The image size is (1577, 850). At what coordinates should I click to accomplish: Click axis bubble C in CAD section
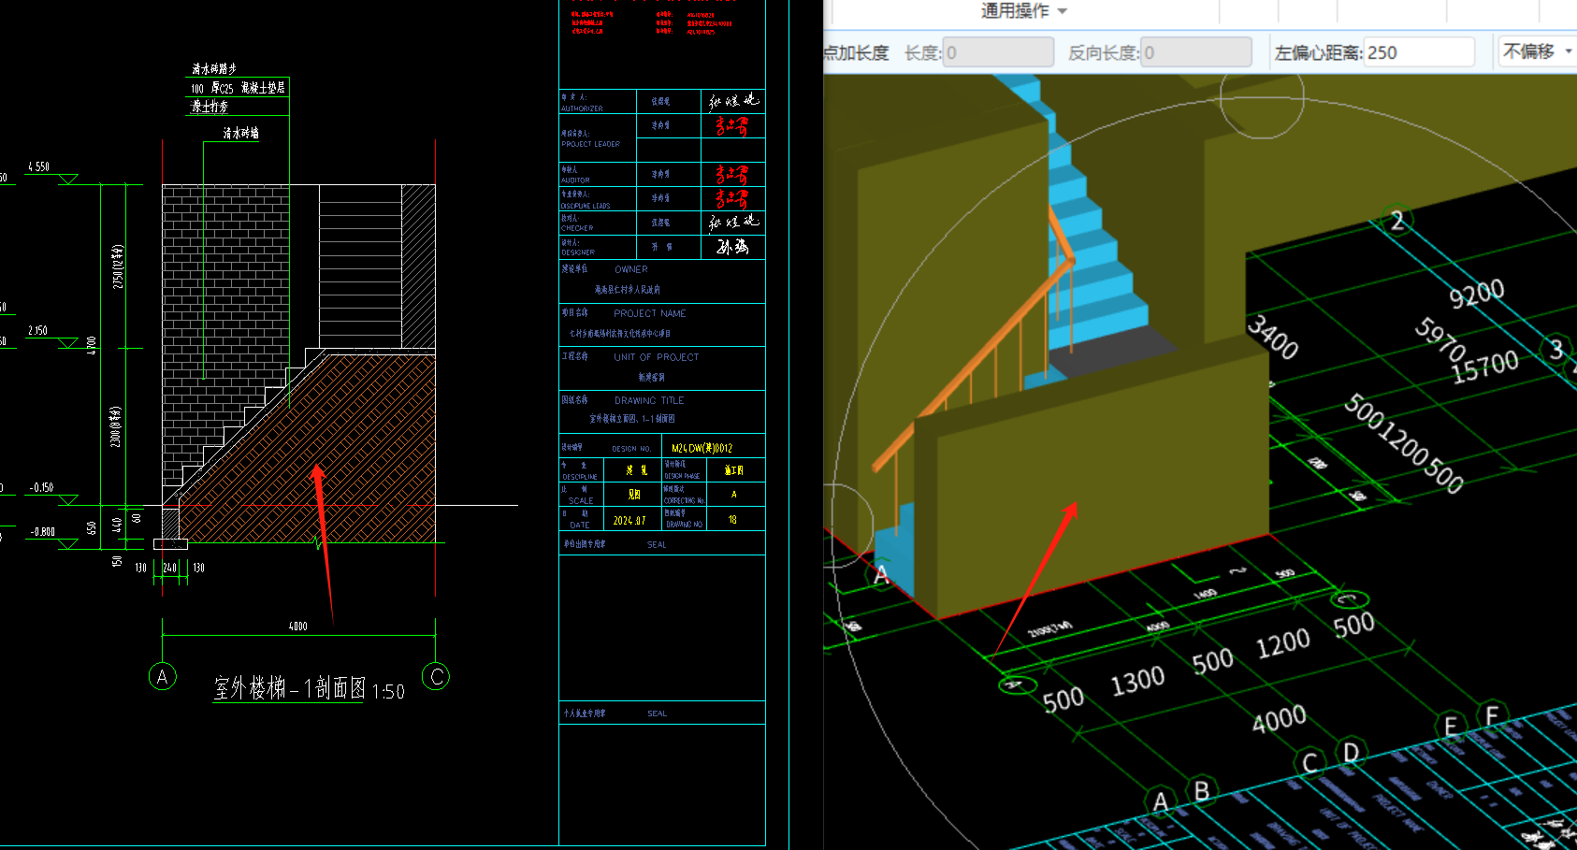[436, 676]
